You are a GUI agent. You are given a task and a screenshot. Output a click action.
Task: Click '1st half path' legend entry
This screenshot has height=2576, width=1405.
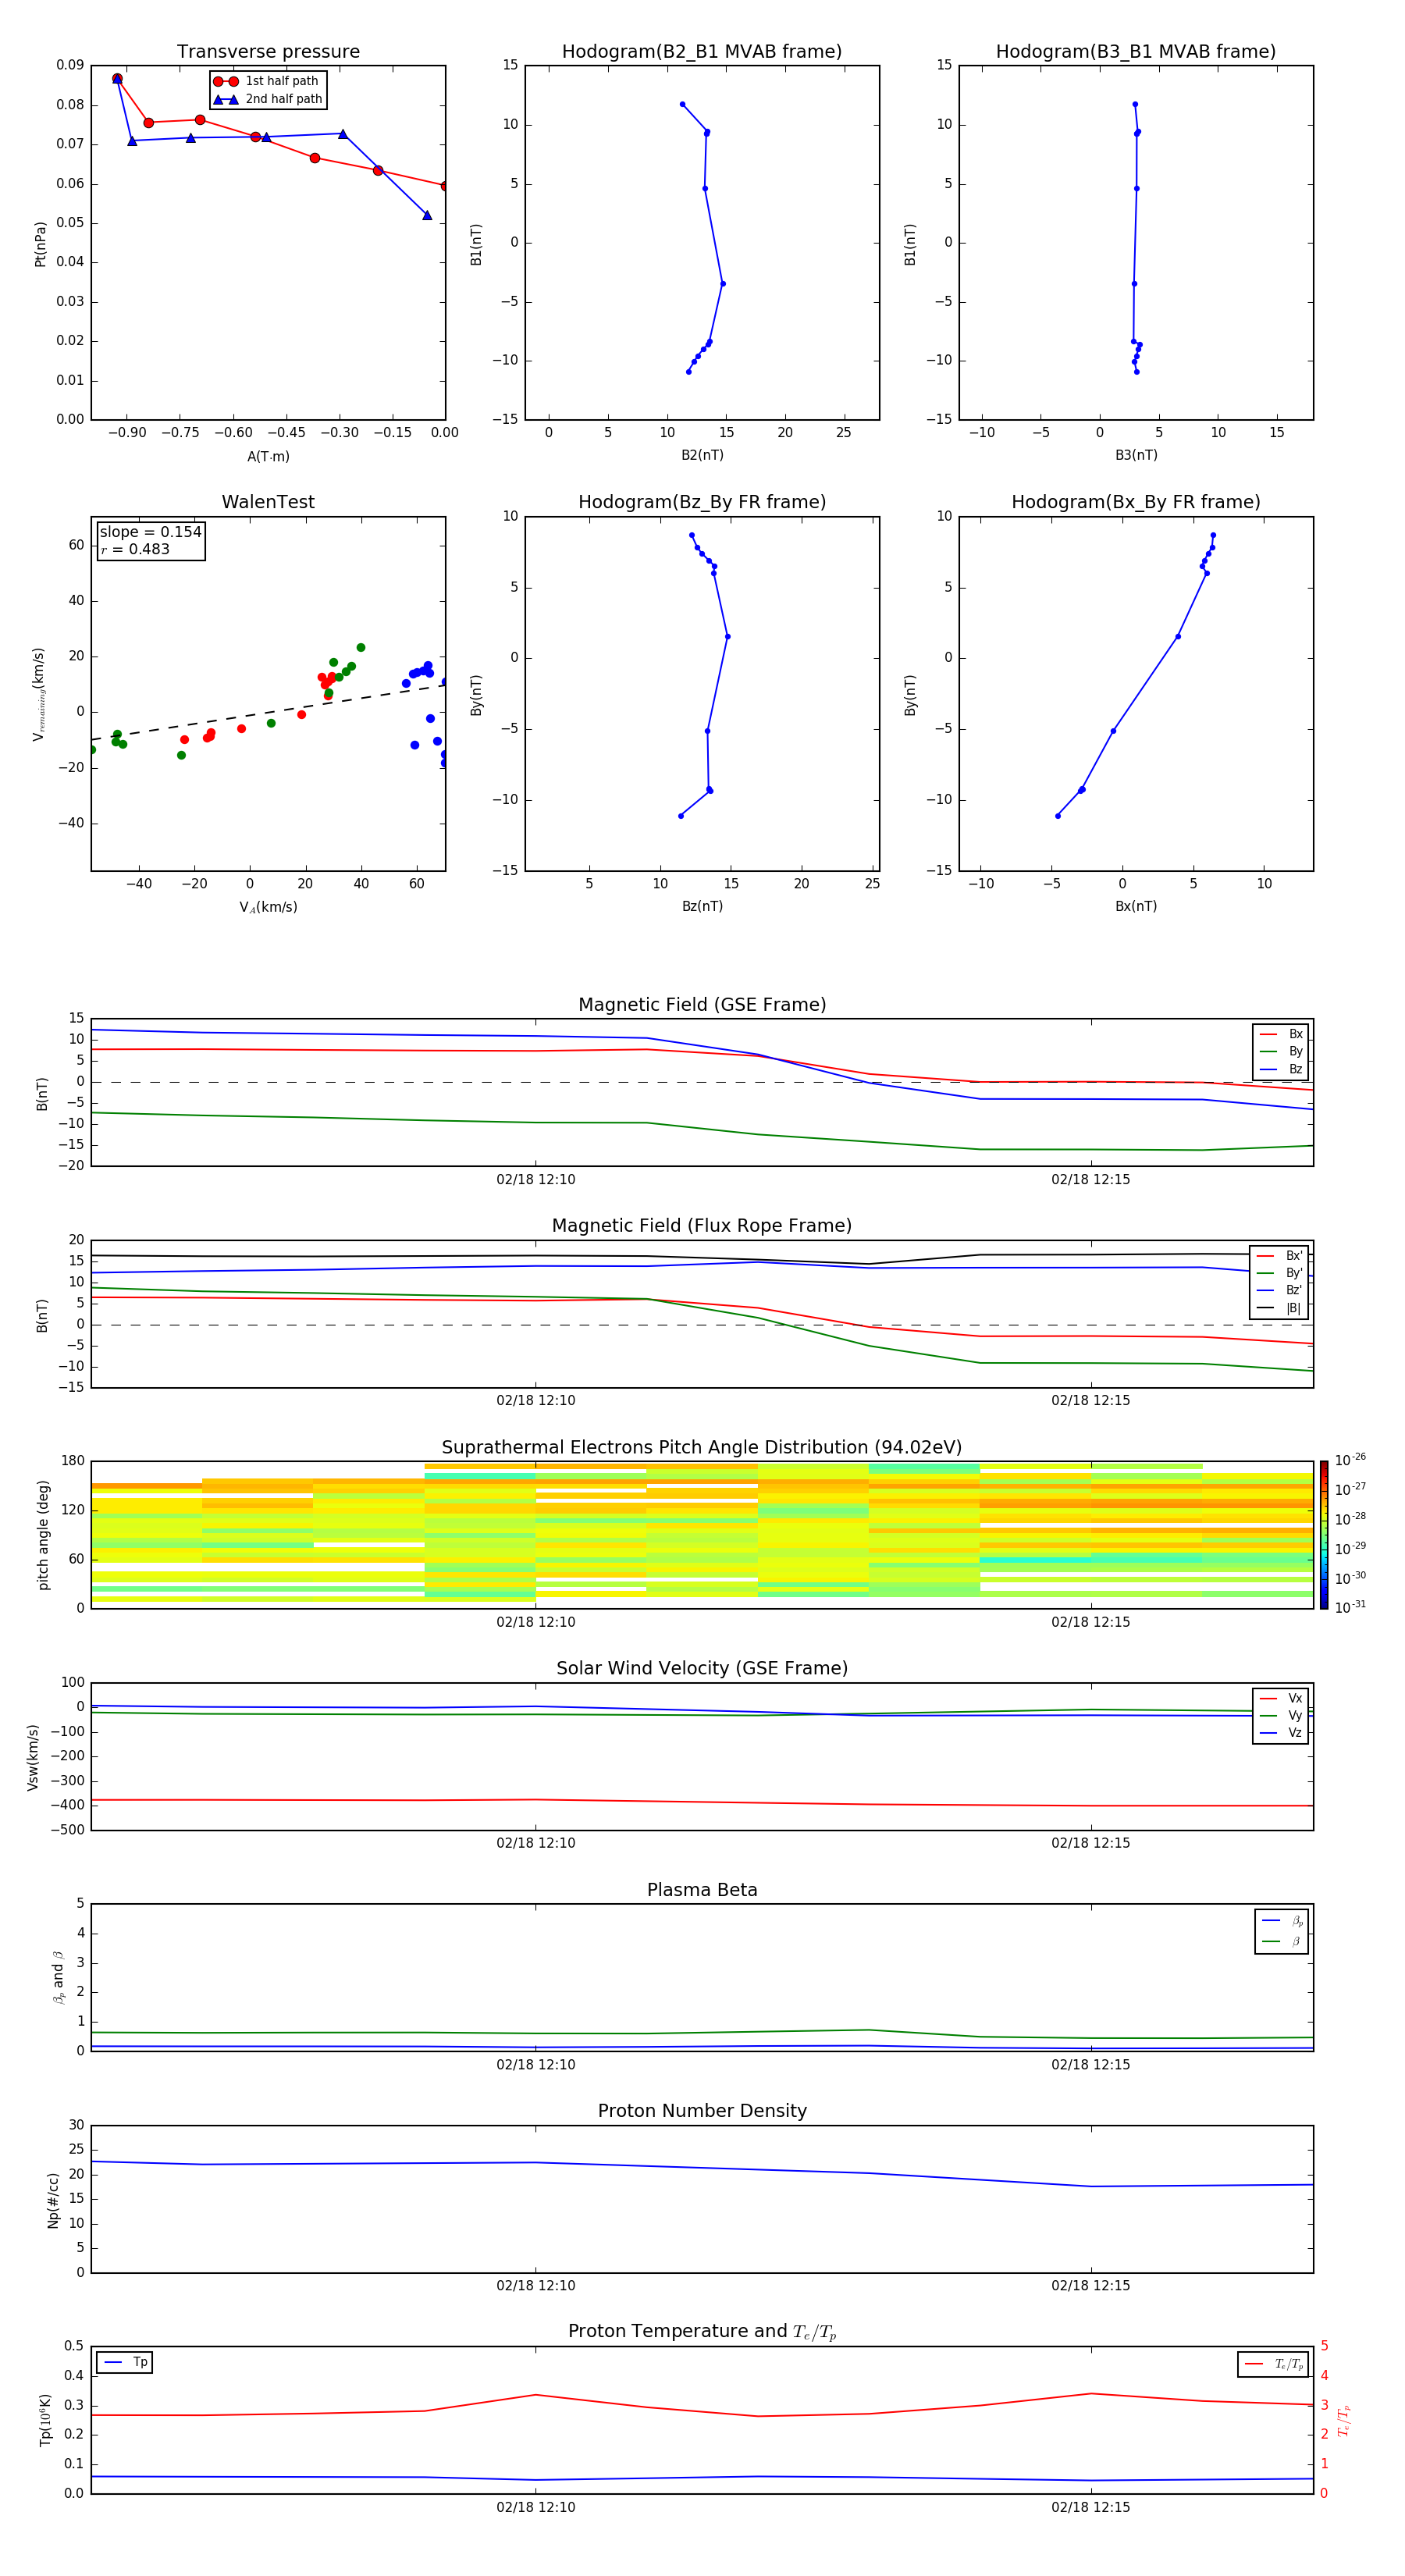267,81
